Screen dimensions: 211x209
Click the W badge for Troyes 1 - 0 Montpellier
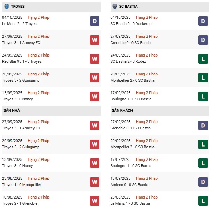[94, 182]
